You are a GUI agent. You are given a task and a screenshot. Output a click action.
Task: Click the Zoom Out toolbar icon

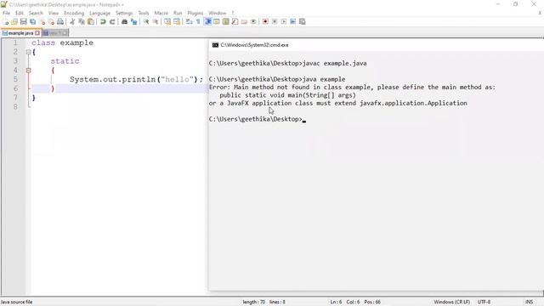click(156, 21)
